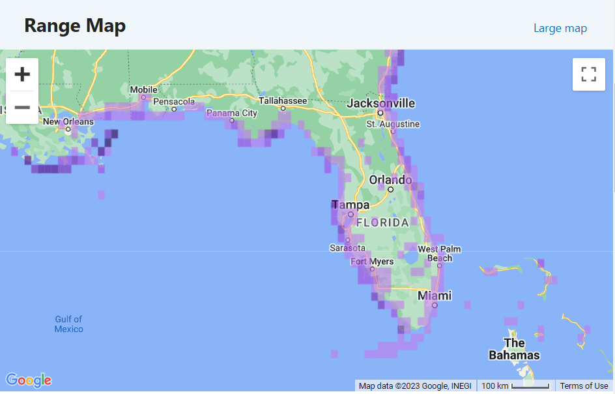
Task: Open the Large map link
Action: tap(560, 28)
